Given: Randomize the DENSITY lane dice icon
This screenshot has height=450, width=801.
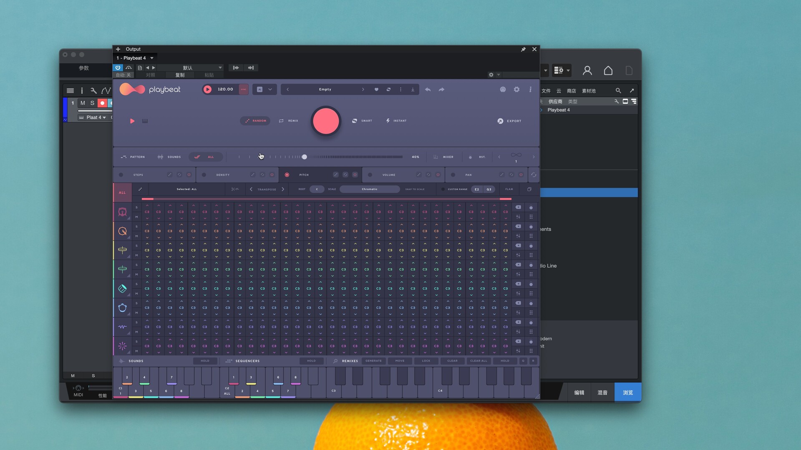Looking at the screenshot, I should coord(252,175).
